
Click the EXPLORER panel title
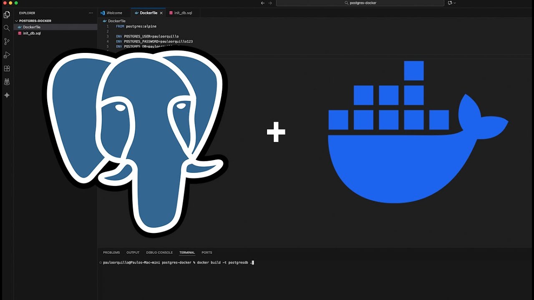coord(27,13)
